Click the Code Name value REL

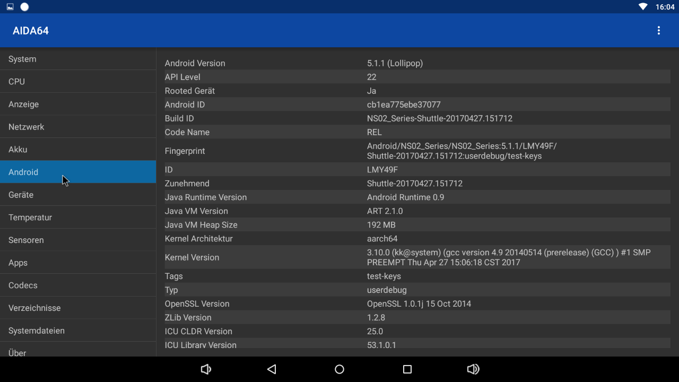374,132
